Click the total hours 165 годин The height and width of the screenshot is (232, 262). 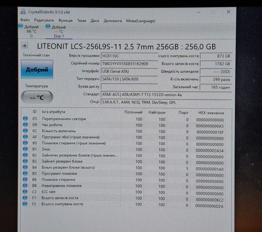pyautogui.click(x=216, y=87)
